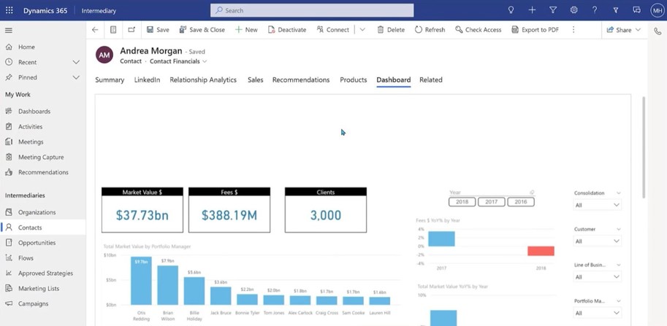Image resolution: width=667 pixels, height=326 pixels.
Task: Open the more commands ellipsis
Action: click(573, 30)
